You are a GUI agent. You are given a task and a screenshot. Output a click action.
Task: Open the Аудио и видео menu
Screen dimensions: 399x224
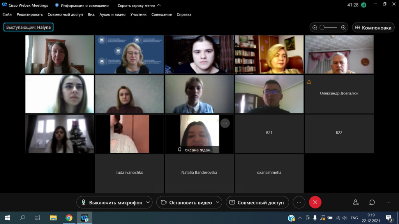pyautogui.click(x=112, y=14)
